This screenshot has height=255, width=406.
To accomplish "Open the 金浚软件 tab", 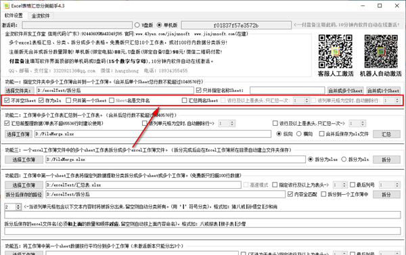I will pyautogui.click(x=41, y=16).
